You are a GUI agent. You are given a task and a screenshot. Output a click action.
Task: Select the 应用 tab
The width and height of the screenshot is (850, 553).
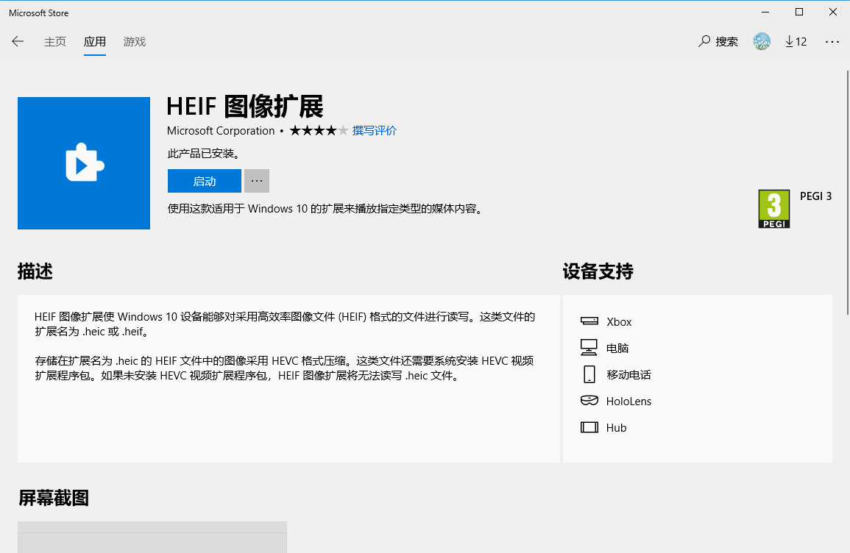(94, 42)
